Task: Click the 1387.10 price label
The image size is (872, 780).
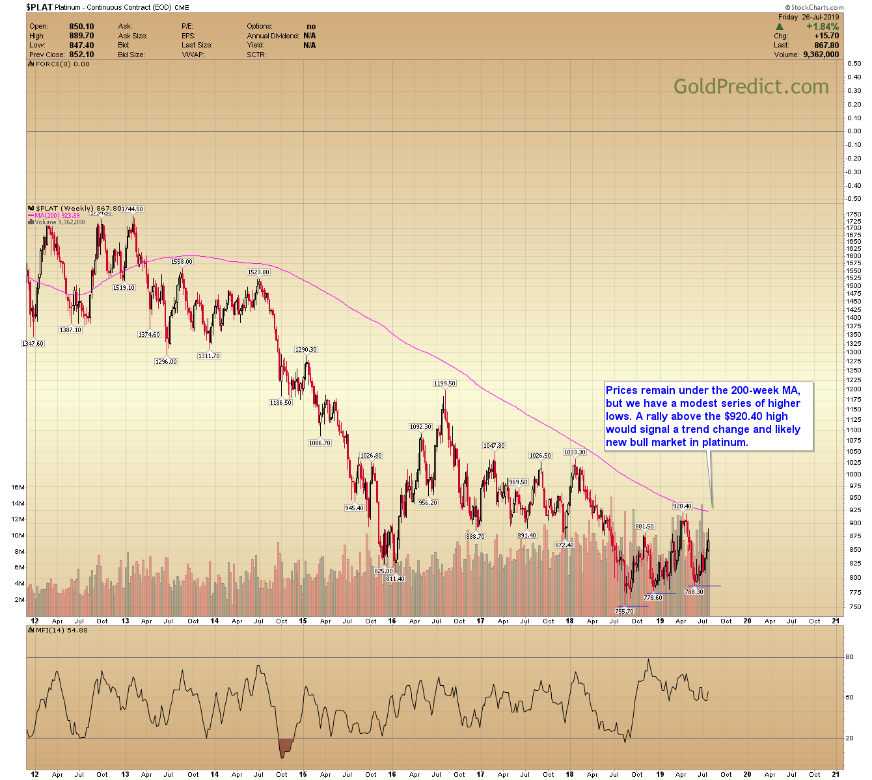Action: tap(70, 330)
